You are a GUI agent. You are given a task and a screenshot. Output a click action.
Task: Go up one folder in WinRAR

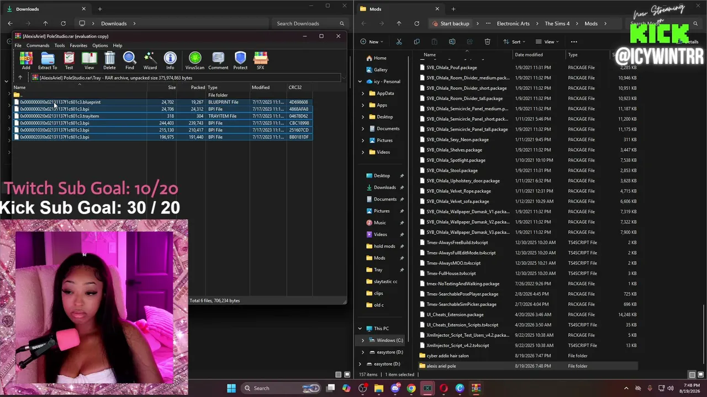(20, 78)
